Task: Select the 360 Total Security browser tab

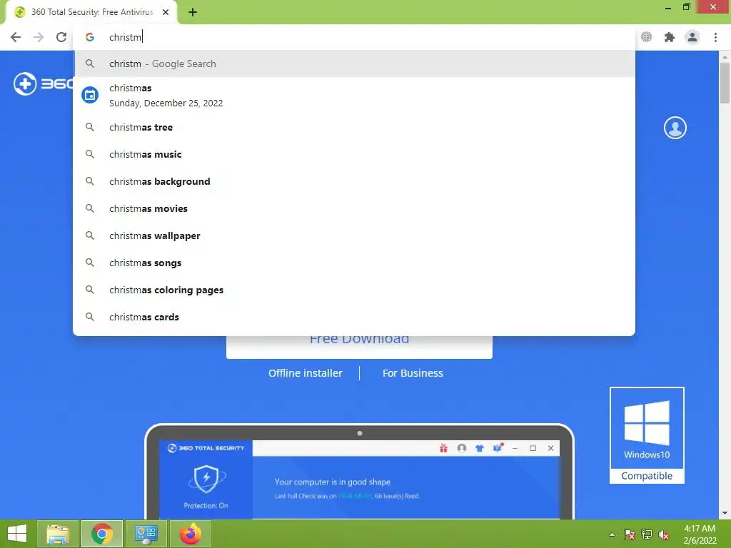Action: [91, 13]
